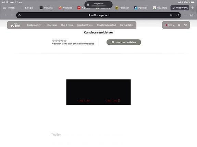Open the Hus & Have menu

[67, 25]
